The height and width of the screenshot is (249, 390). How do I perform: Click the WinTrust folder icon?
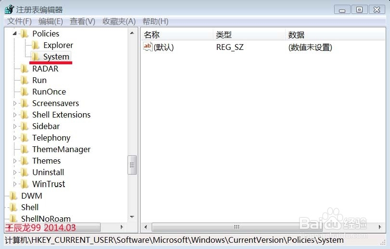click(25, 184)
